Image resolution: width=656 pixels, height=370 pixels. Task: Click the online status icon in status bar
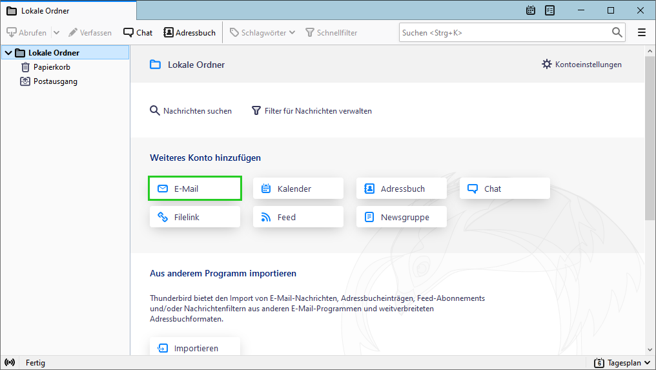coord(10,362)
